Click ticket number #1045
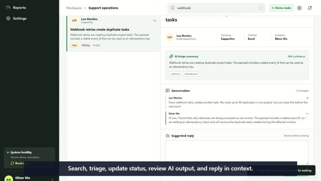 [x=96, y=45]
